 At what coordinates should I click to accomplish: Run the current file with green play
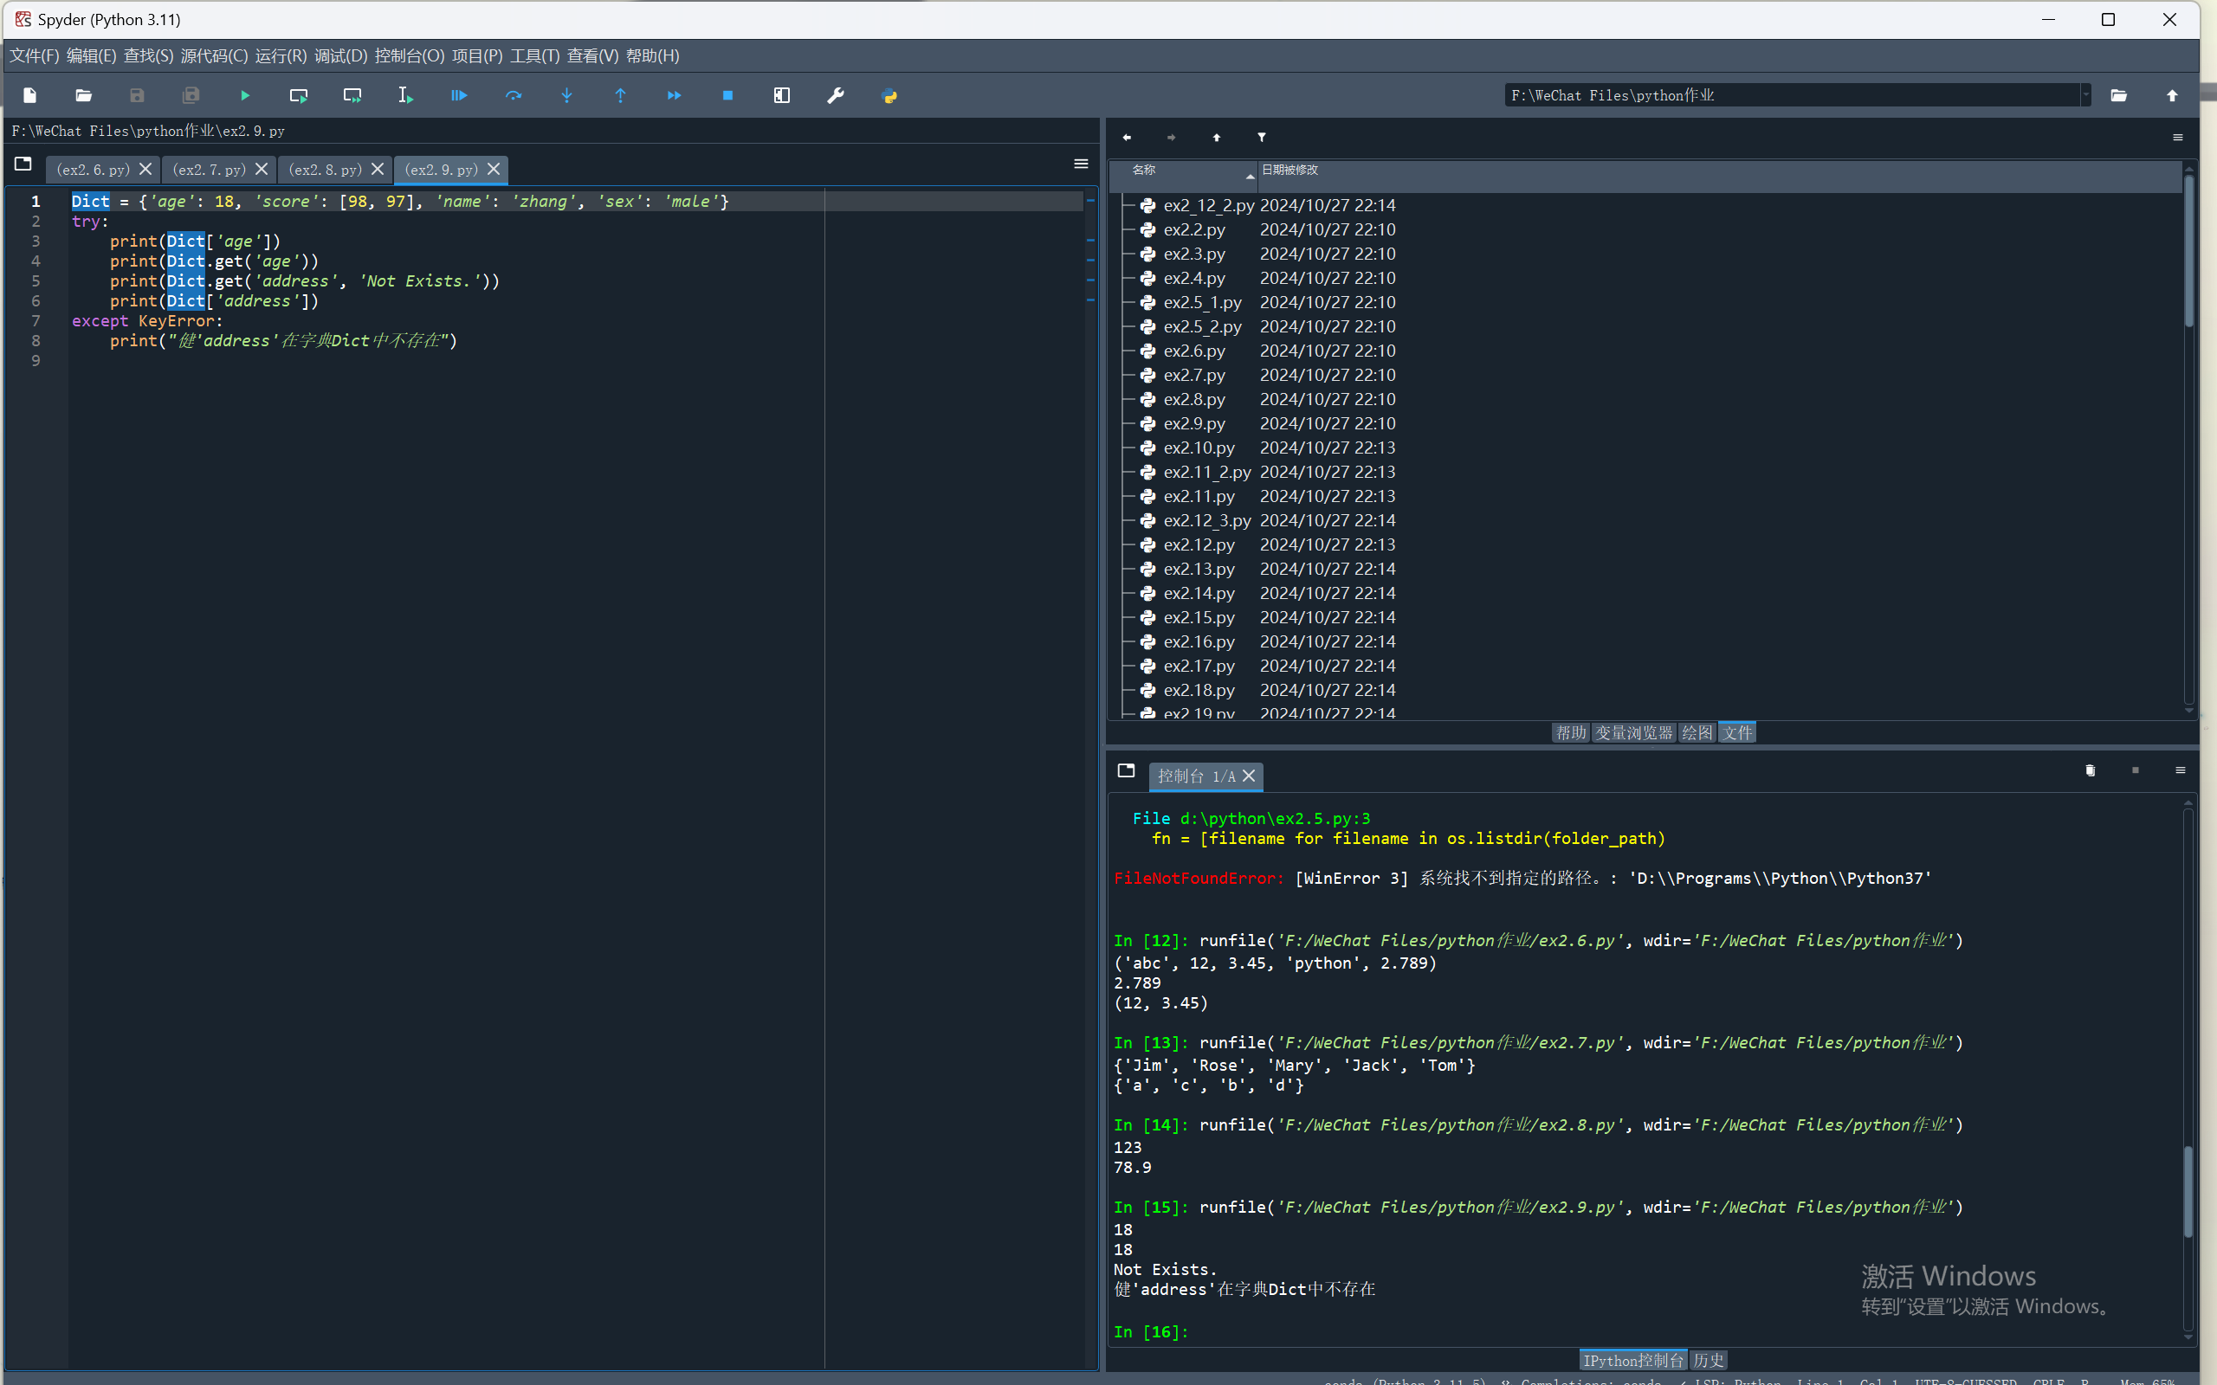(x=244, y=95)
